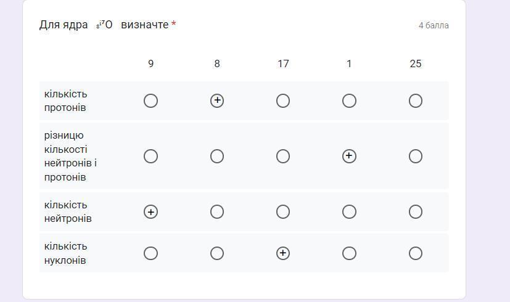510x302 pixels.
Task: Select 9 for кількість нейтронів
Action: [x=150, y=212]
